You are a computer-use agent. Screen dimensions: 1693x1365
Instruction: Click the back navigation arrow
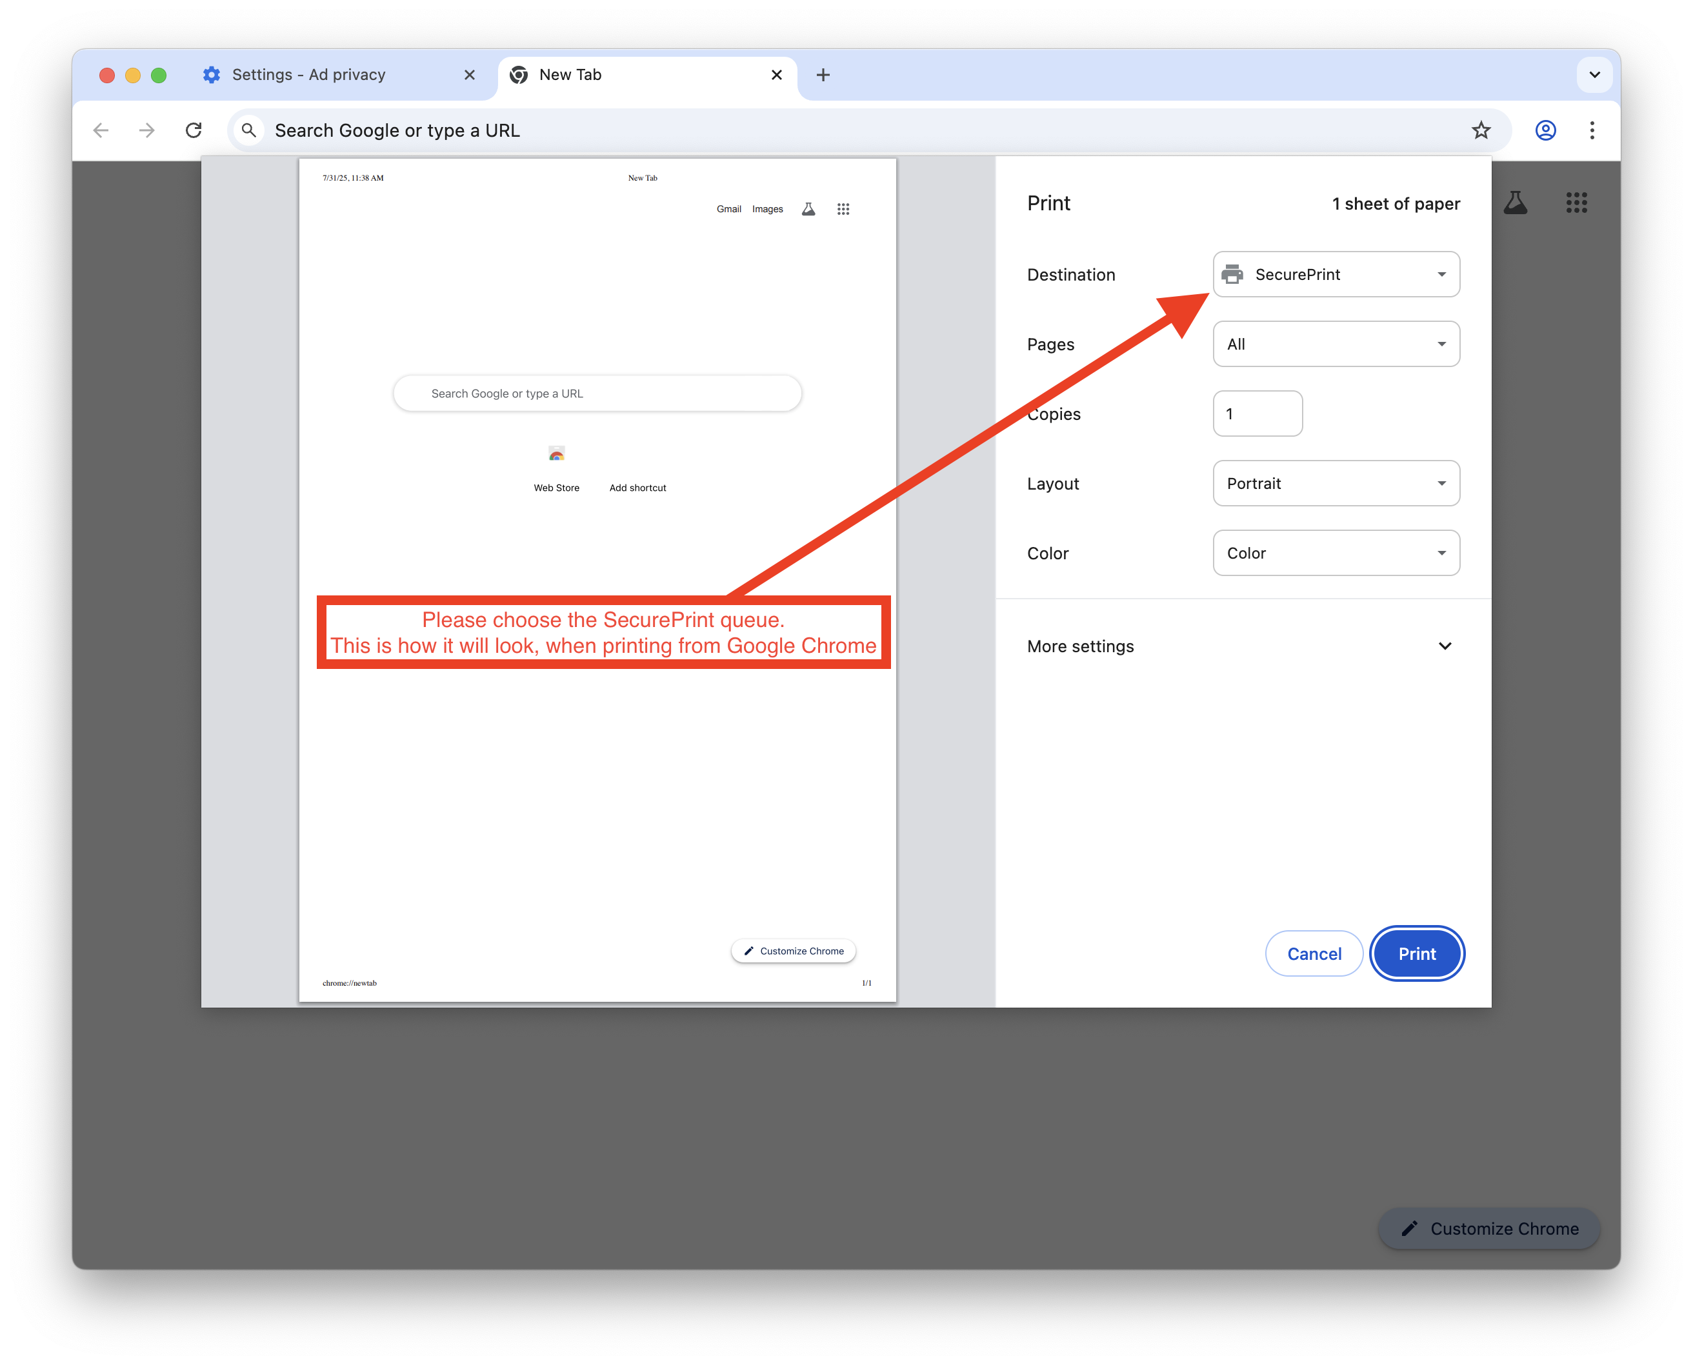tap(101, 130)
